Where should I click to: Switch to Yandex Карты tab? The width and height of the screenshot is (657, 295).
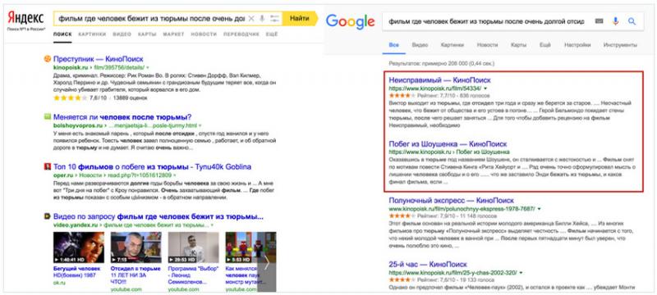pos(147,34)
